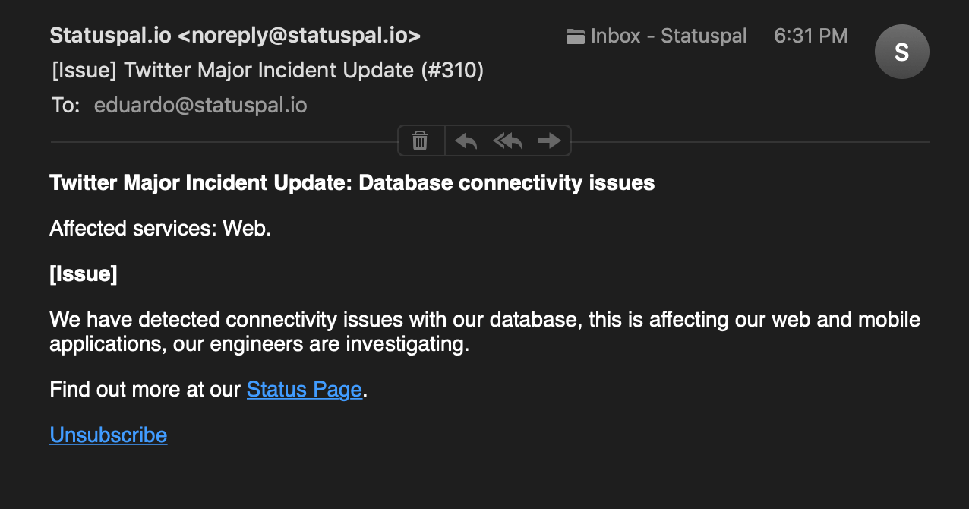Click the noreply@statuspal.io sender address
The height and width of the screenshot is (509, 969).
tap(299, 35)
